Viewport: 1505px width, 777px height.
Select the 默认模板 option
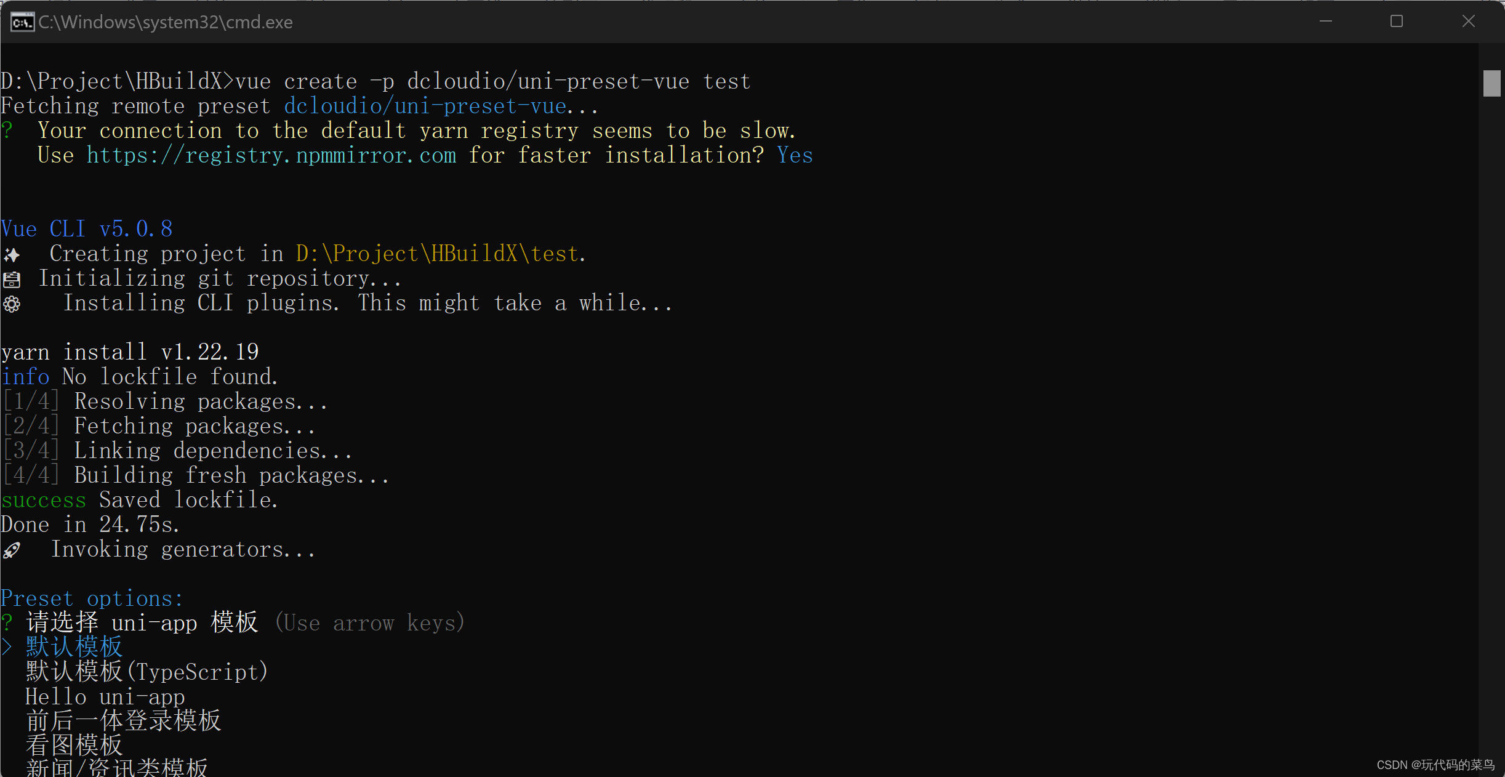coord(74,647)
